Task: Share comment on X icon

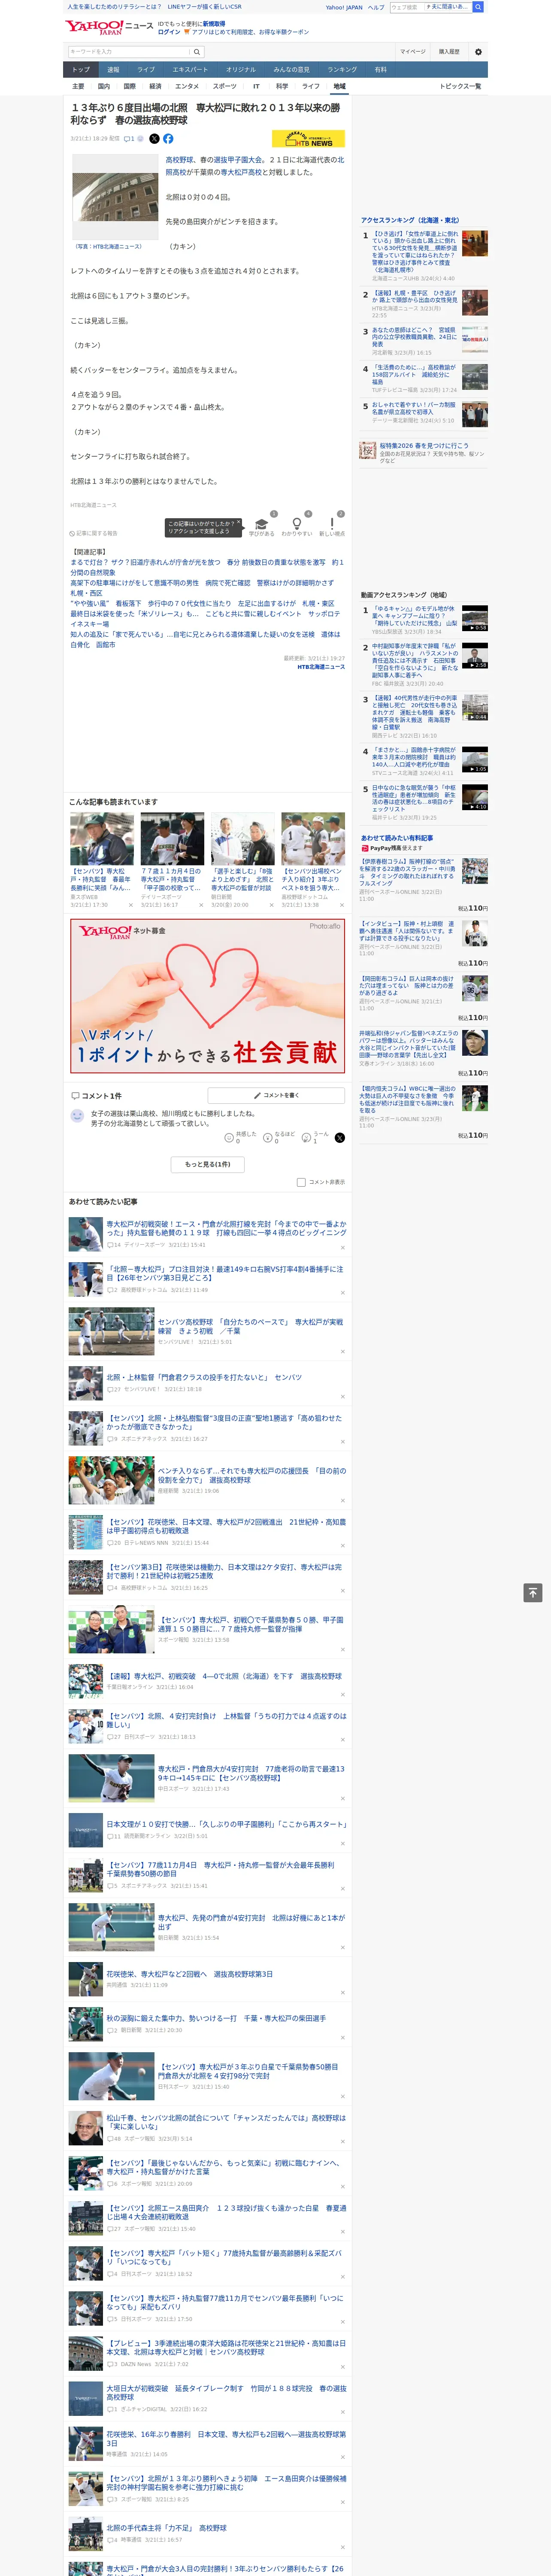Action: [x=340, y=1138]
